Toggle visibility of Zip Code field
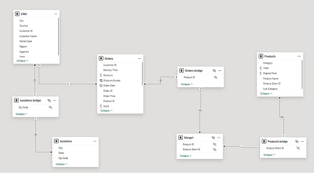The height and width of the screenshot is (173, 314). point(51,107)
